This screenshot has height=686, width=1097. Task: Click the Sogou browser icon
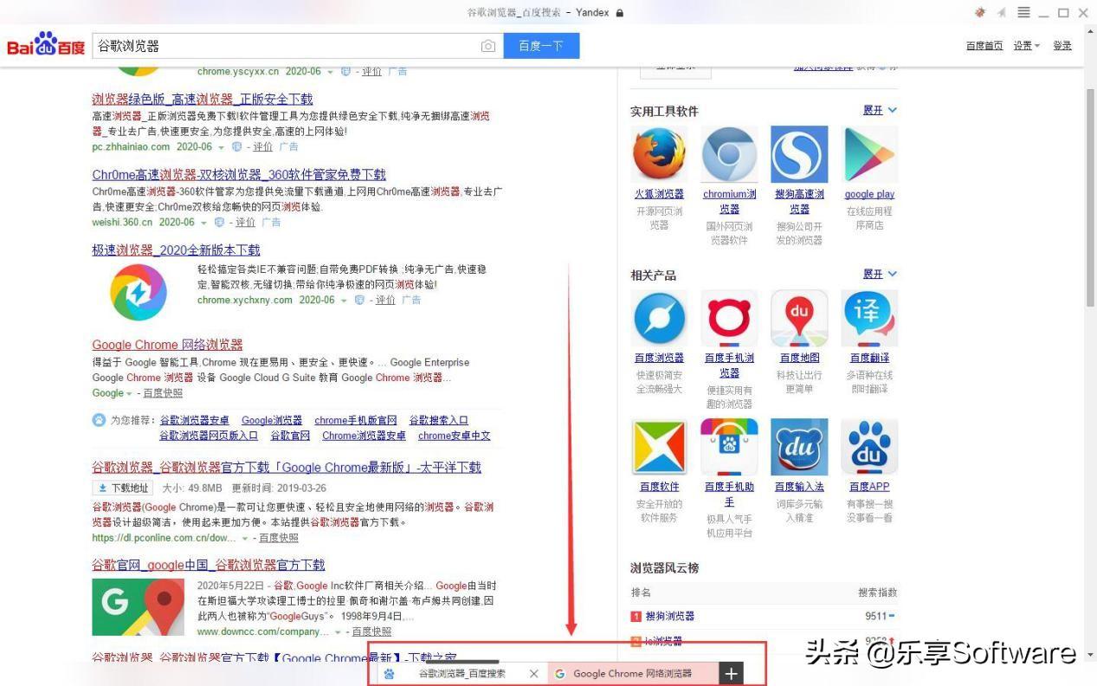coord(799,155)
